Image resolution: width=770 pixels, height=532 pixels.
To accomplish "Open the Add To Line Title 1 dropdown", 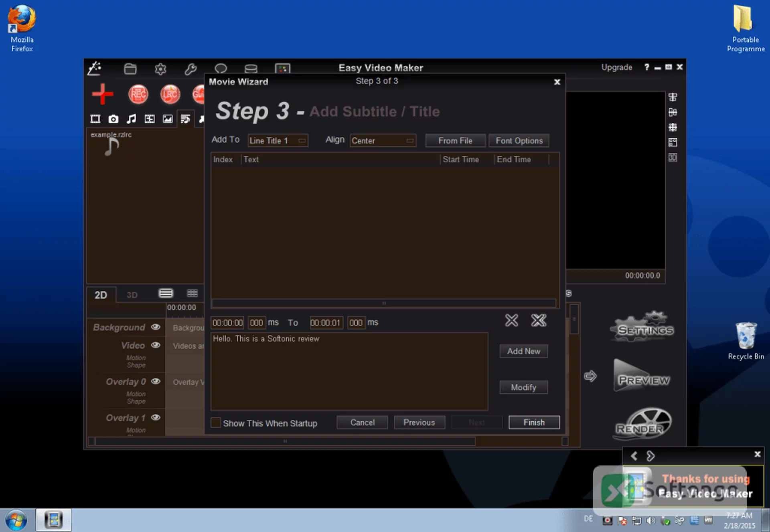I will pos(278,140).
